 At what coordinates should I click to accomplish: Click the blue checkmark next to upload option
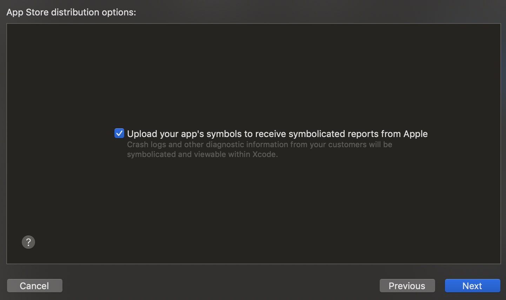tap(119, 133)
